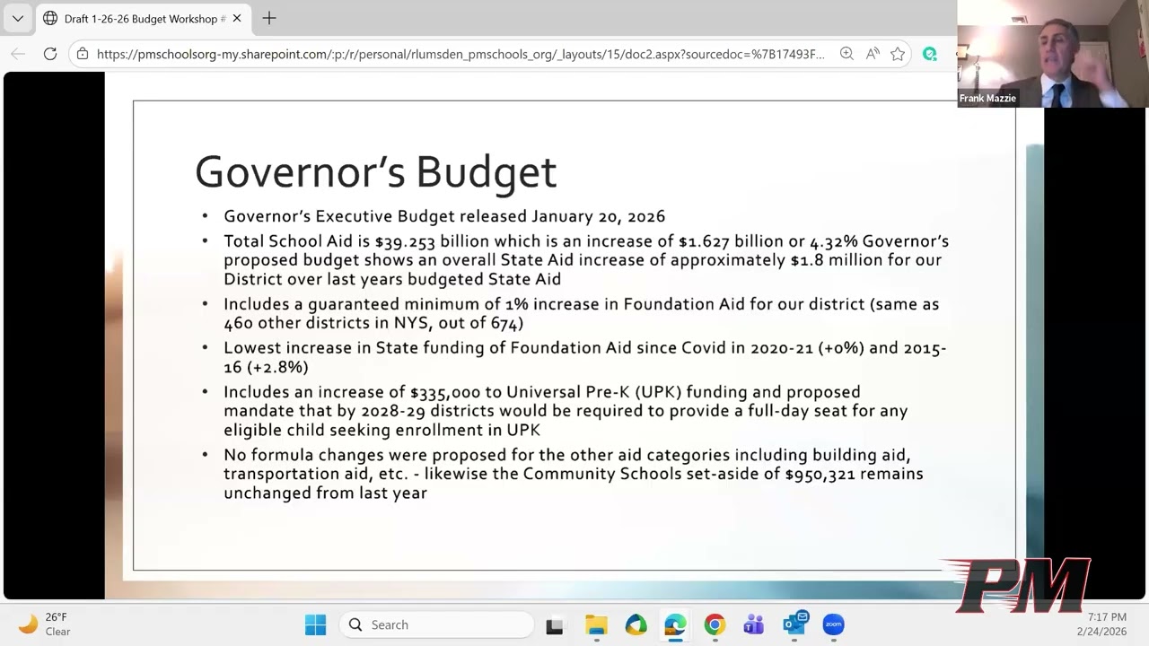Switch to Microsoft Edge on taskbar

[x=675, y=625]
